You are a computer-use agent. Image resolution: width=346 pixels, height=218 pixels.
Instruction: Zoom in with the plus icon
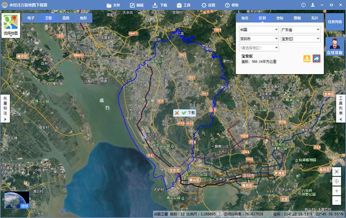click(x=337, y=191)
